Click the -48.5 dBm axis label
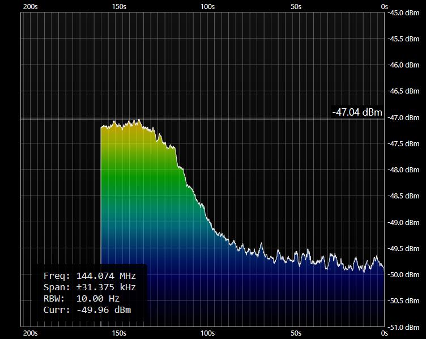Image resolution: width=426 pixels, height=339 pixels. 403,196
